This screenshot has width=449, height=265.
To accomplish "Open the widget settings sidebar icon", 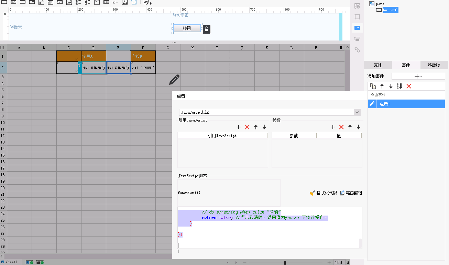I will pyautogui.click(x=357, y=28).
